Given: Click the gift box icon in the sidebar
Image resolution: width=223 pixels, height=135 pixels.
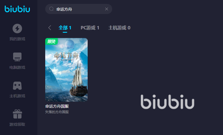Looking at the screenshot, I should [17, 114].
